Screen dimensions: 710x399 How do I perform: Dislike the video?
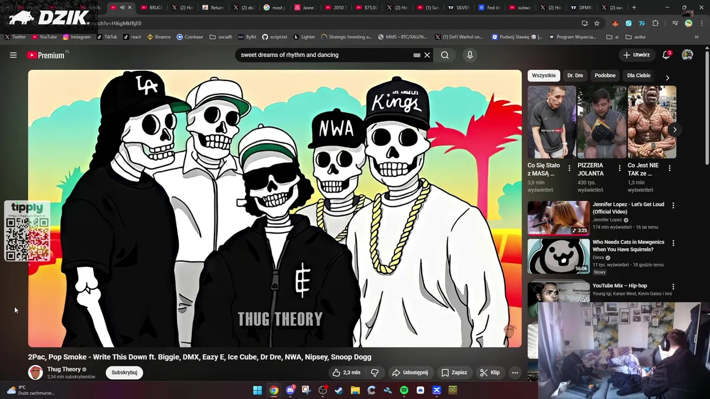point(375,372)
